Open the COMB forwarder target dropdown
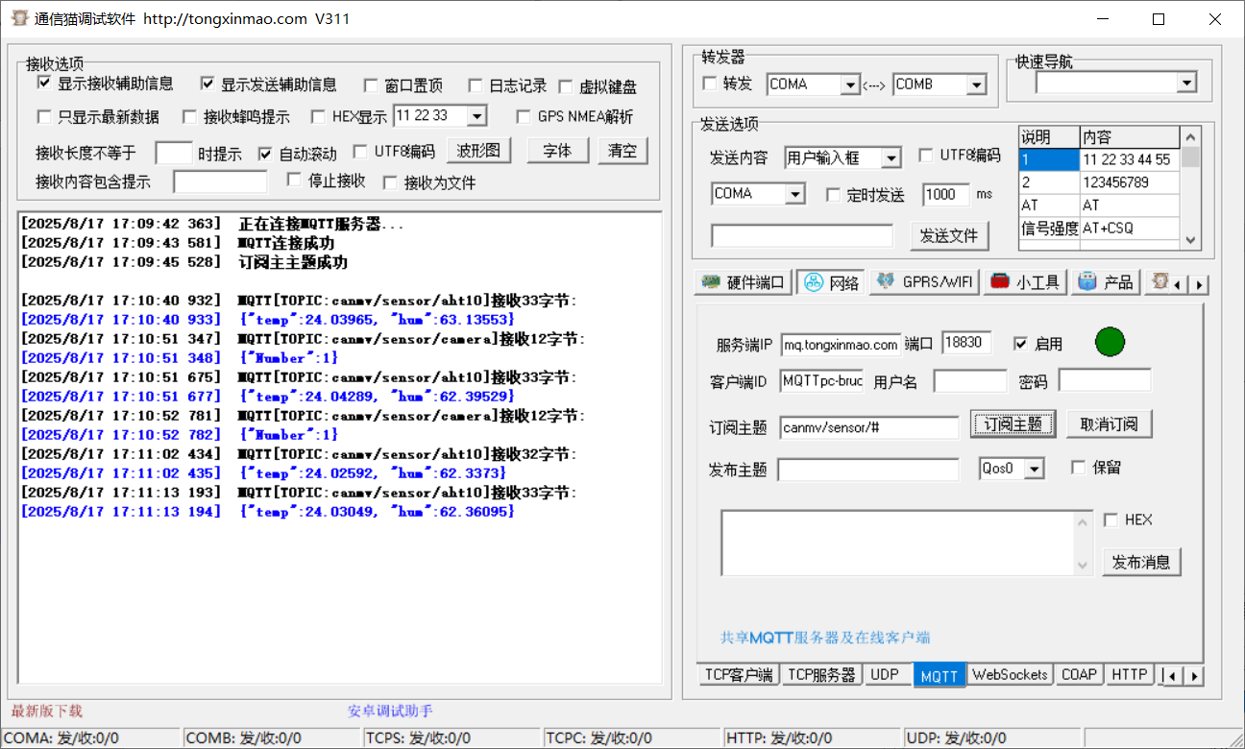Viewport: 1245px width, 749px height. click(x=976, y=85)
